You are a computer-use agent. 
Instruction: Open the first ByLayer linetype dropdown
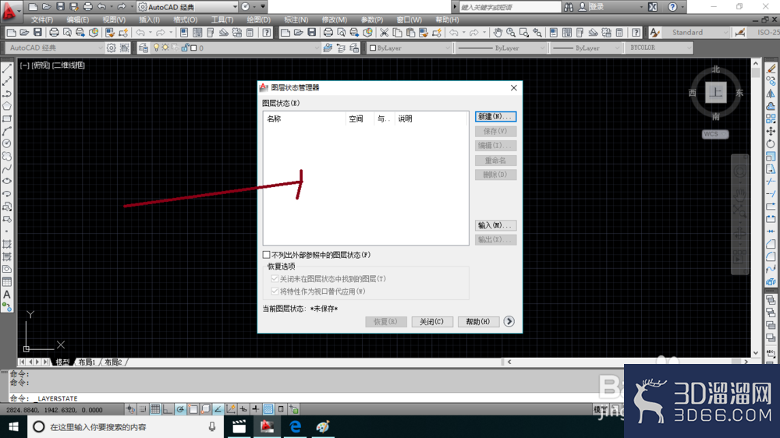[x=502, y=48]
